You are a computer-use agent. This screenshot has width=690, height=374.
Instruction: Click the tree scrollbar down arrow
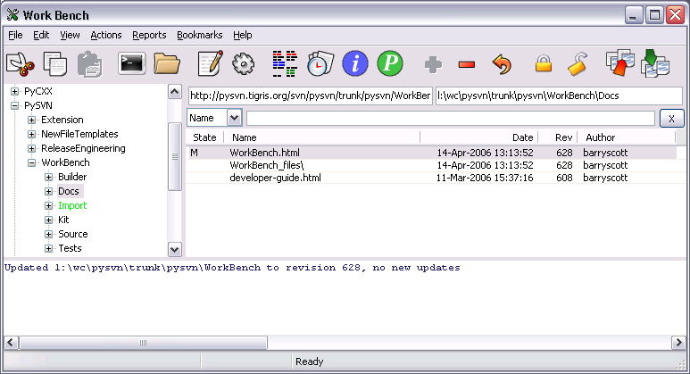pos(175,249)
